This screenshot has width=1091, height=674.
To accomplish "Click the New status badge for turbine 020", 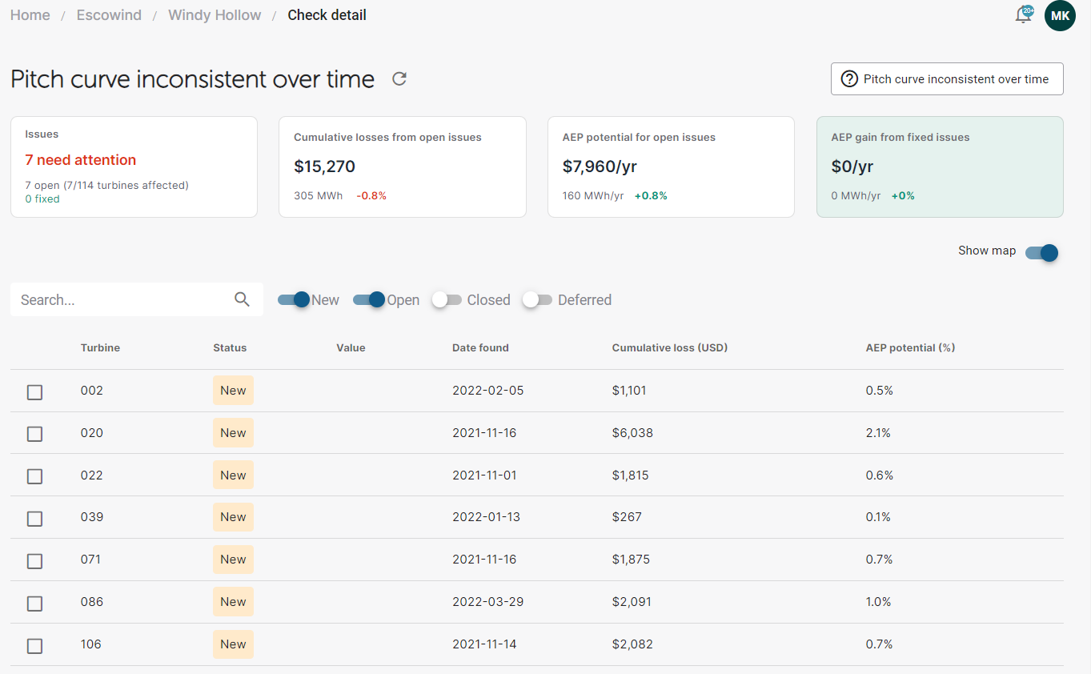I will pyautogui.click(x=233, y=433).
